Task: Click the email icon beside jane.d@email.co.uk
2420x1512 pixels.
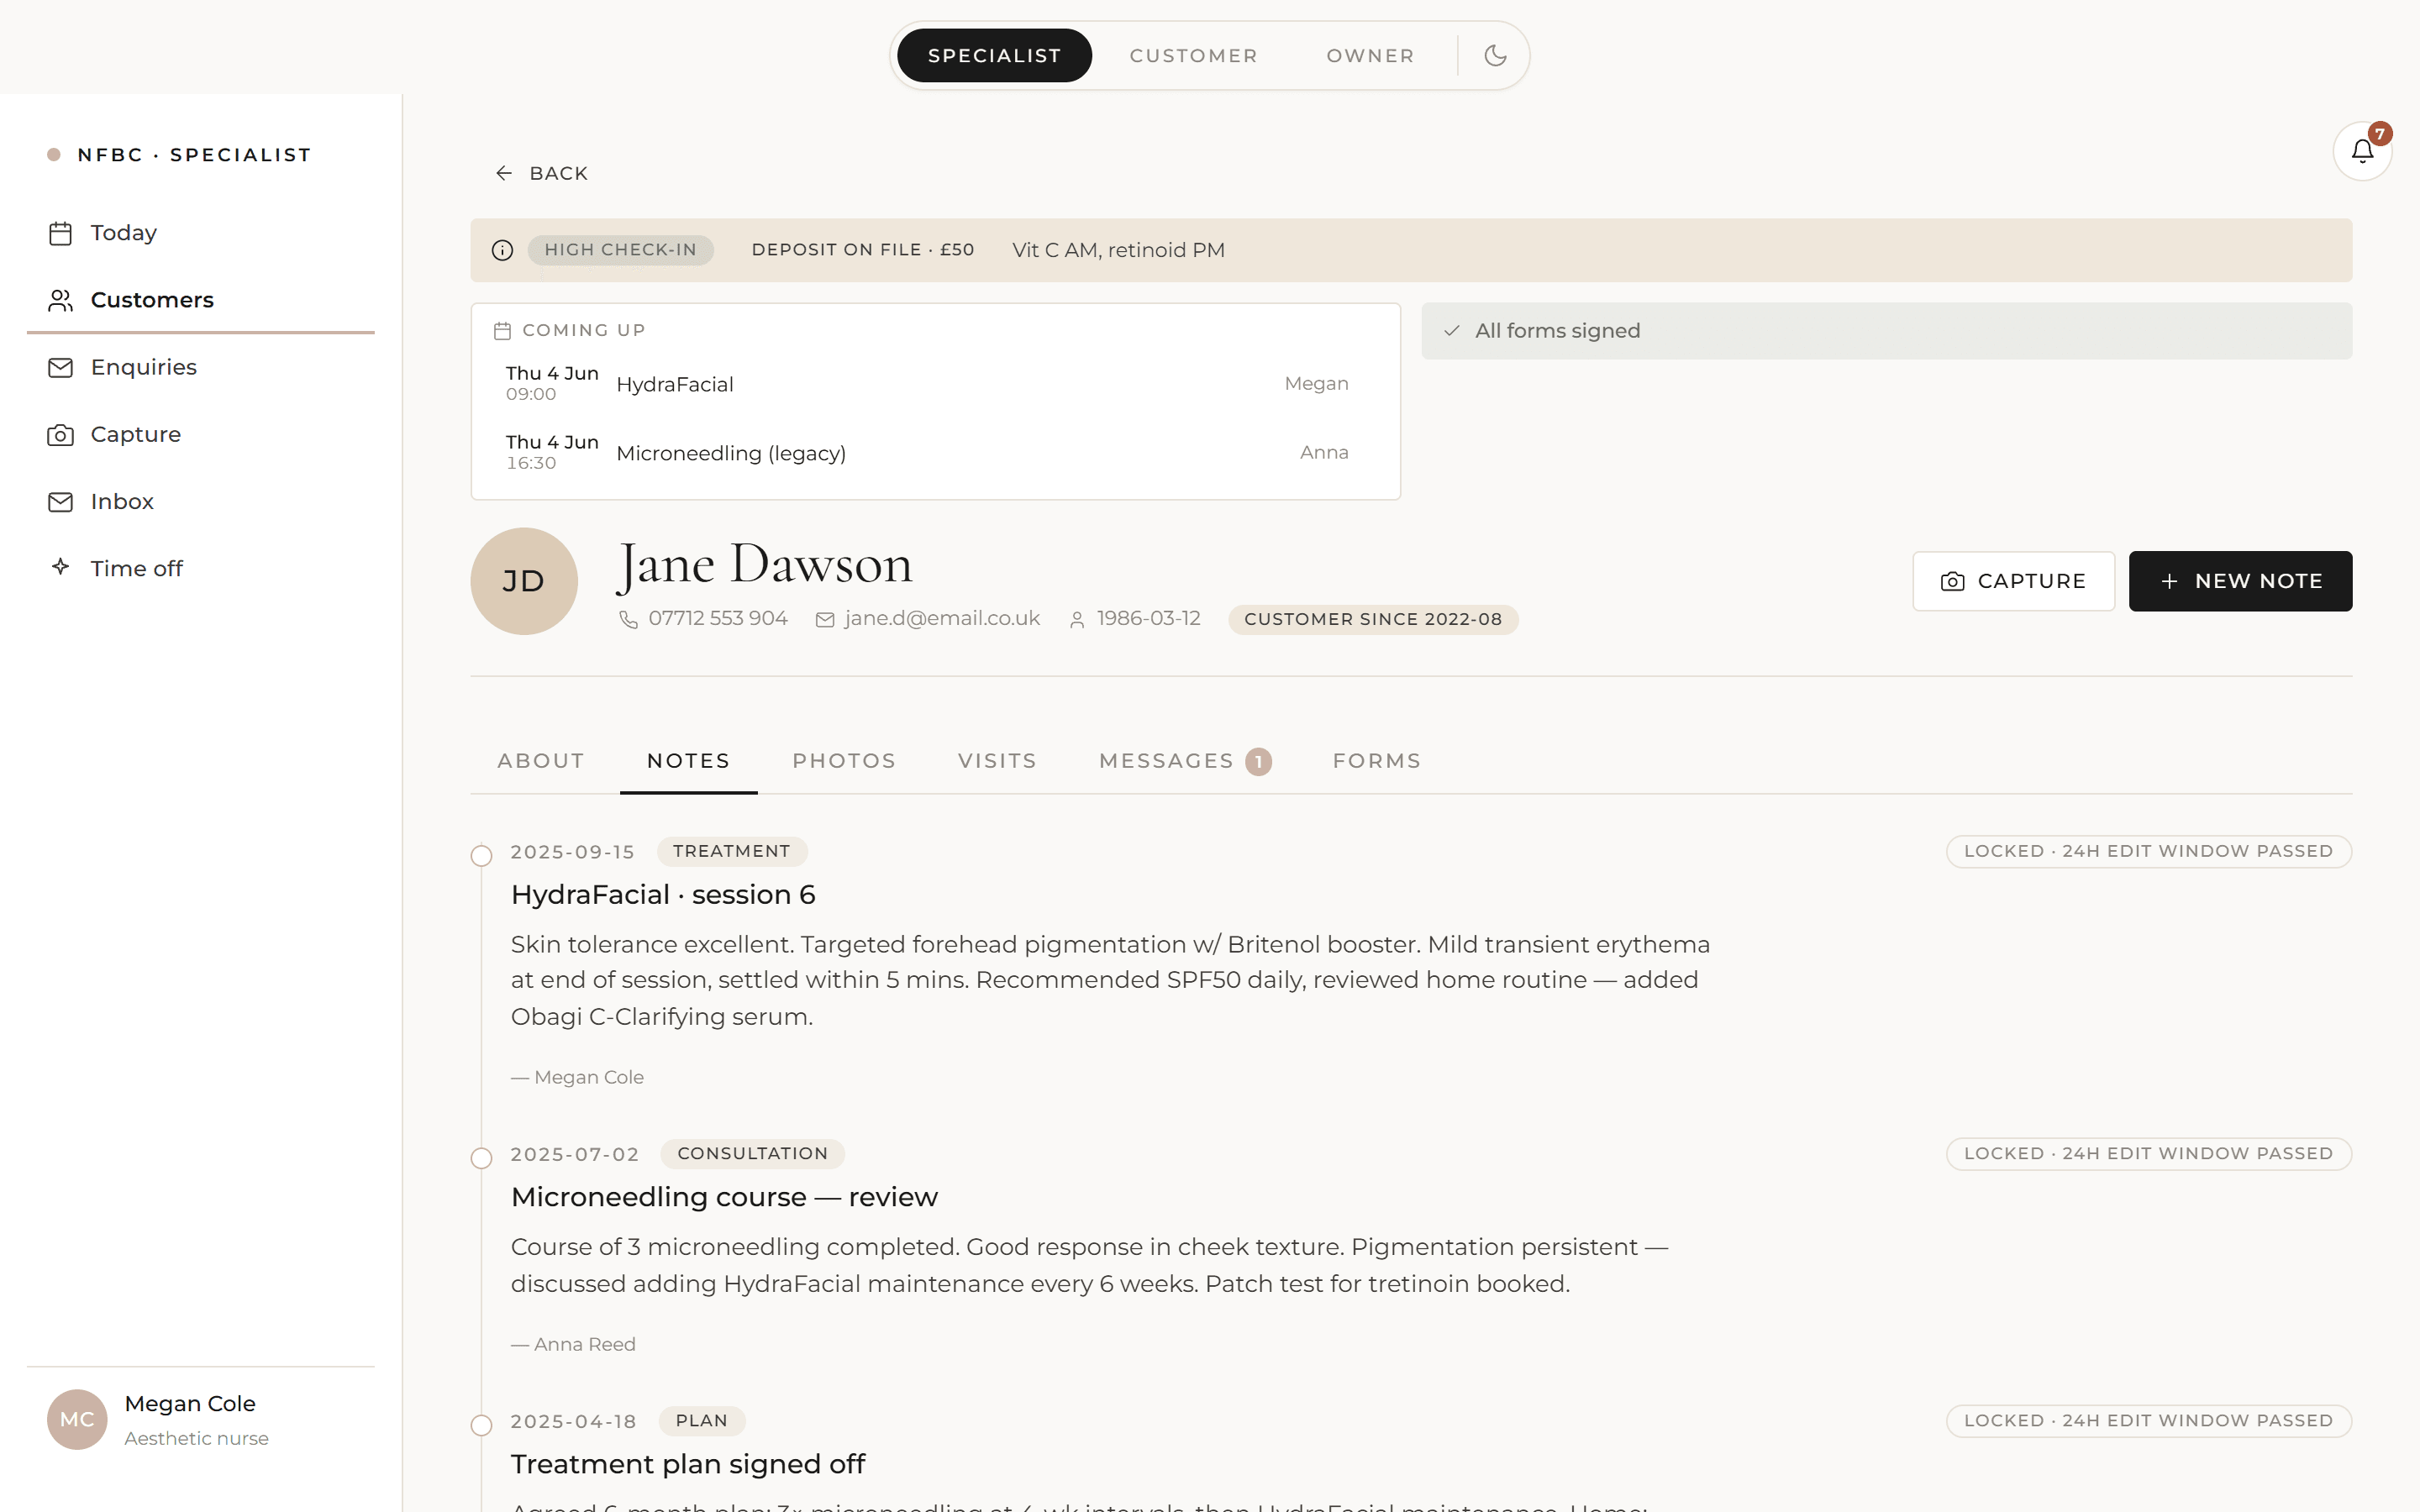Action: click(x=825, y=620)
